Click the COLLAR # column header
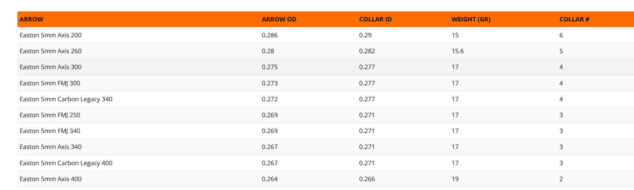Viewport: 634px width, 190px height. click(x=574, y=19)
